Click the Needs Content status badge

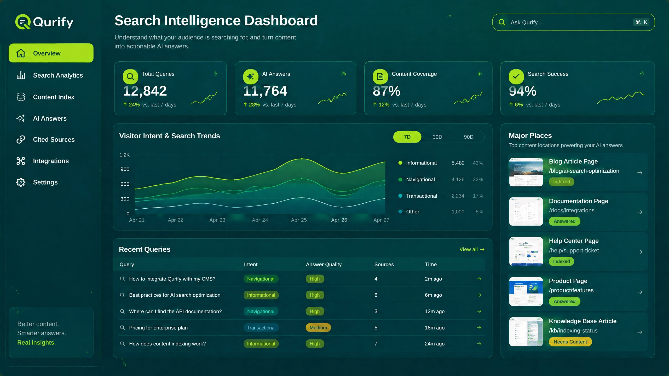pos(570,342)
